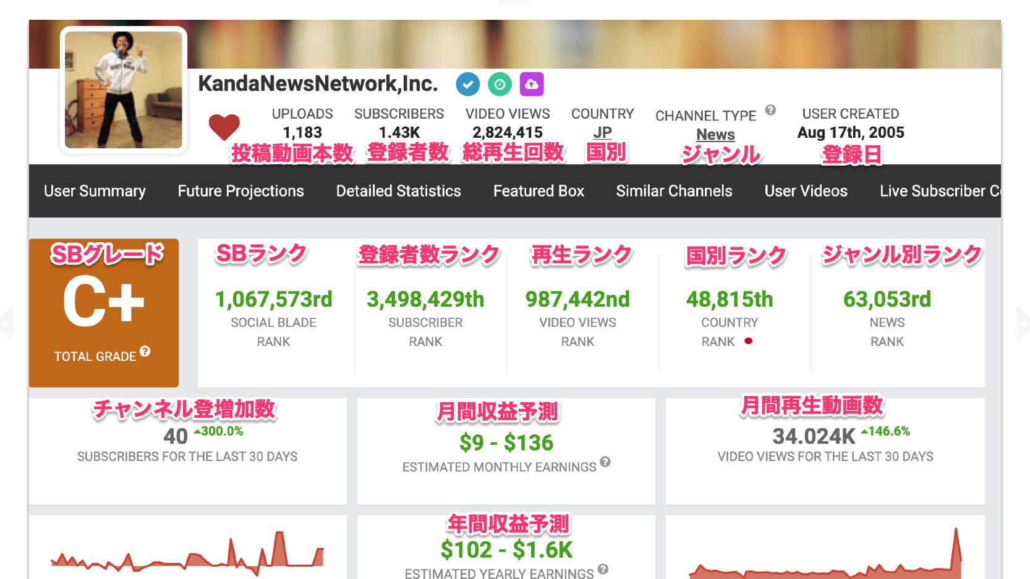Click the help icon beside CHANNEL TYPE
The image size is (1030, 579).
[770, 110]
